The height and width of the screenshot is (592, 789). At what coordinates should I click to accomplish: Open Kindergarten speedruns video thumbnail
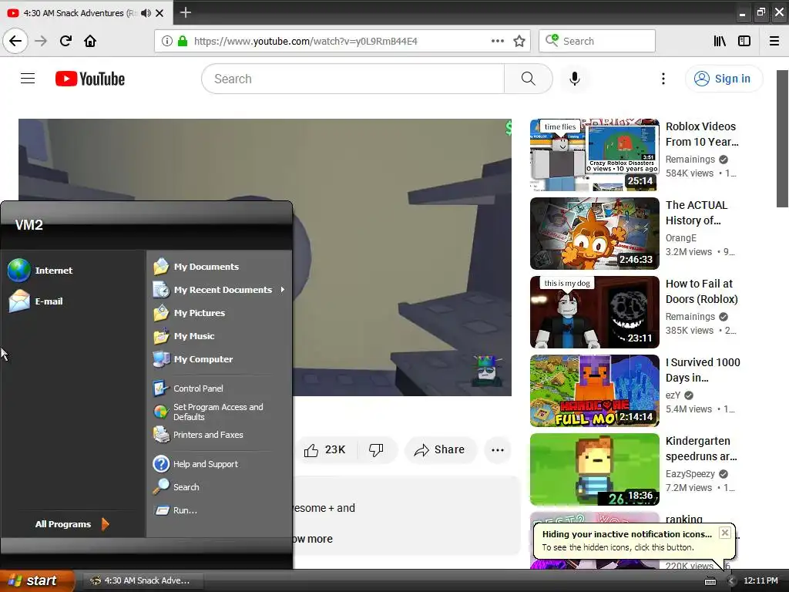[595, 469]
